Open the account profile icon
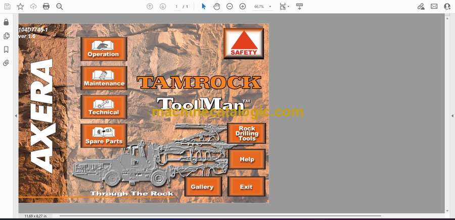The height and width of the screenshot is (220, 455). (447, 7)
